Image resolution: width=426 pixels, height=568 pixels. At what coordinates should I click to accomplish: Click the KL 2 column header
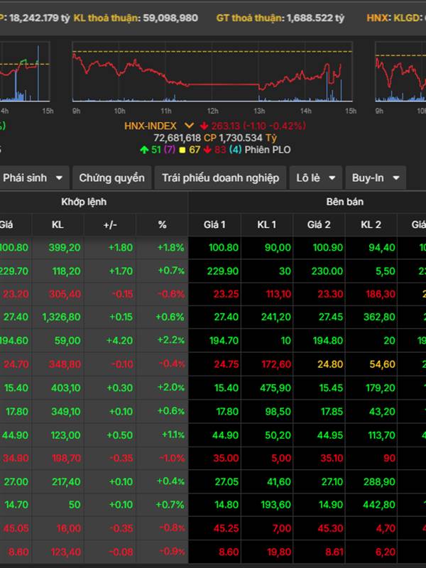coord(371,224)
